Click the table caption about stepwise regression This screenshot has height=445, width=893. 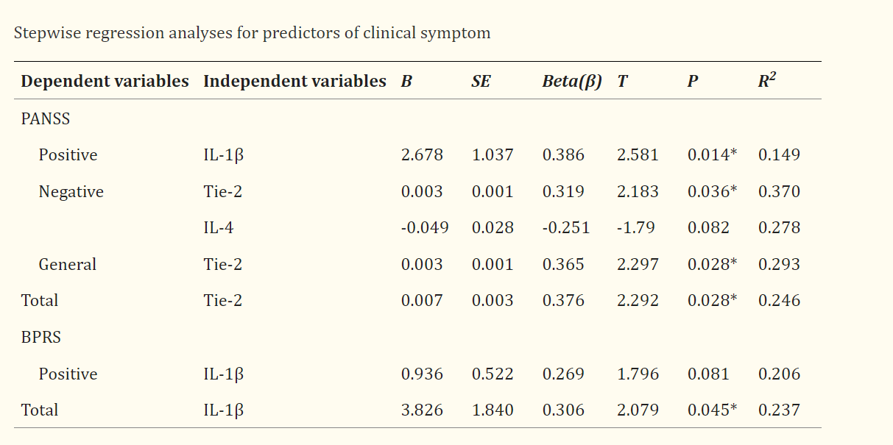[252, 33]
